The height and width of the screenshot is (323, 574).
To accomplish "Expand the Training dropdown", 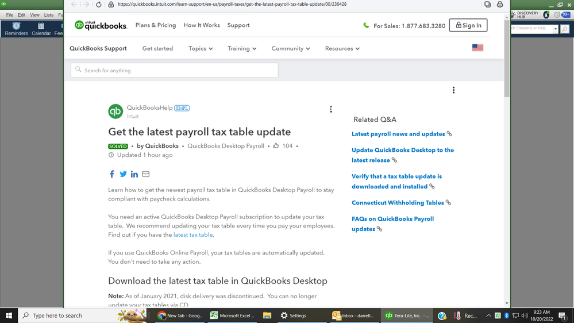I will (x=242, y=48).
